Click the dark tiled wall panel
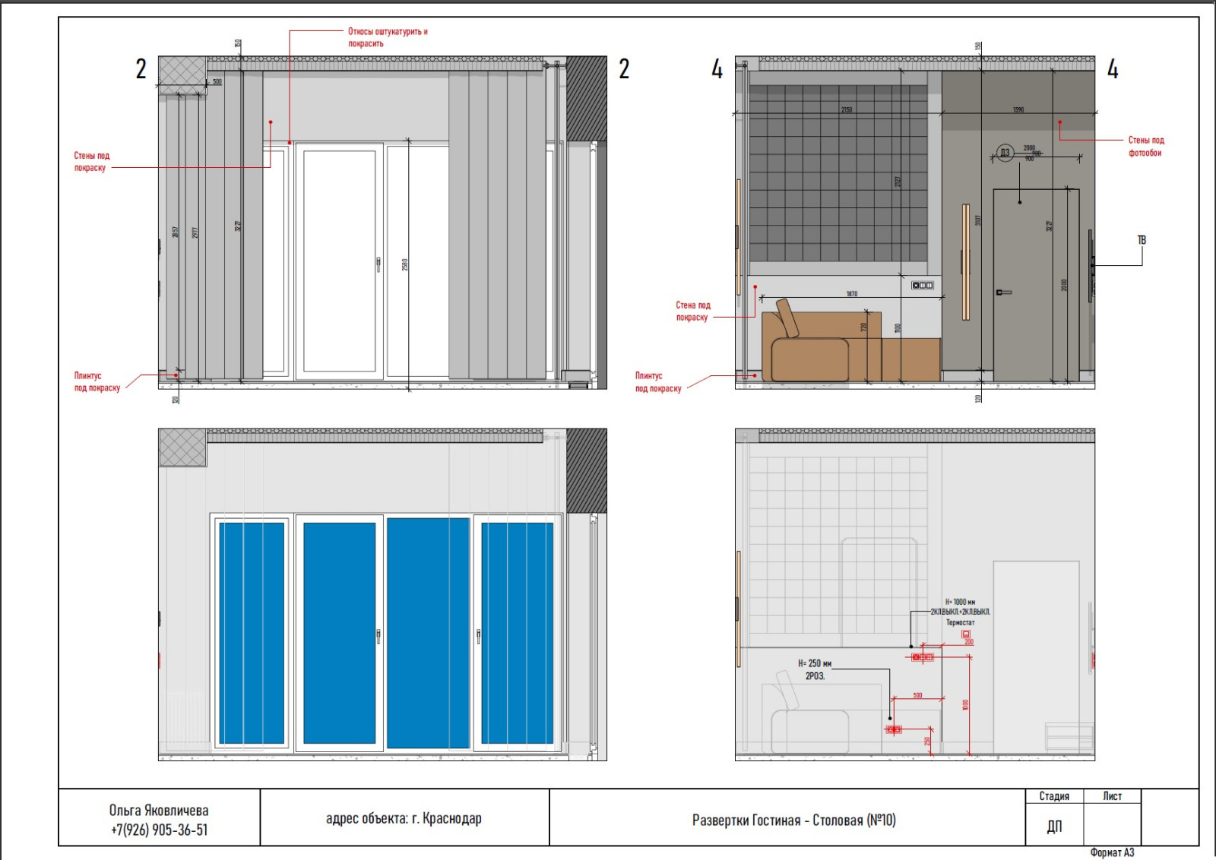This screenshot has height=860, width=1216. pyautogui.click(x=838, y=173)
